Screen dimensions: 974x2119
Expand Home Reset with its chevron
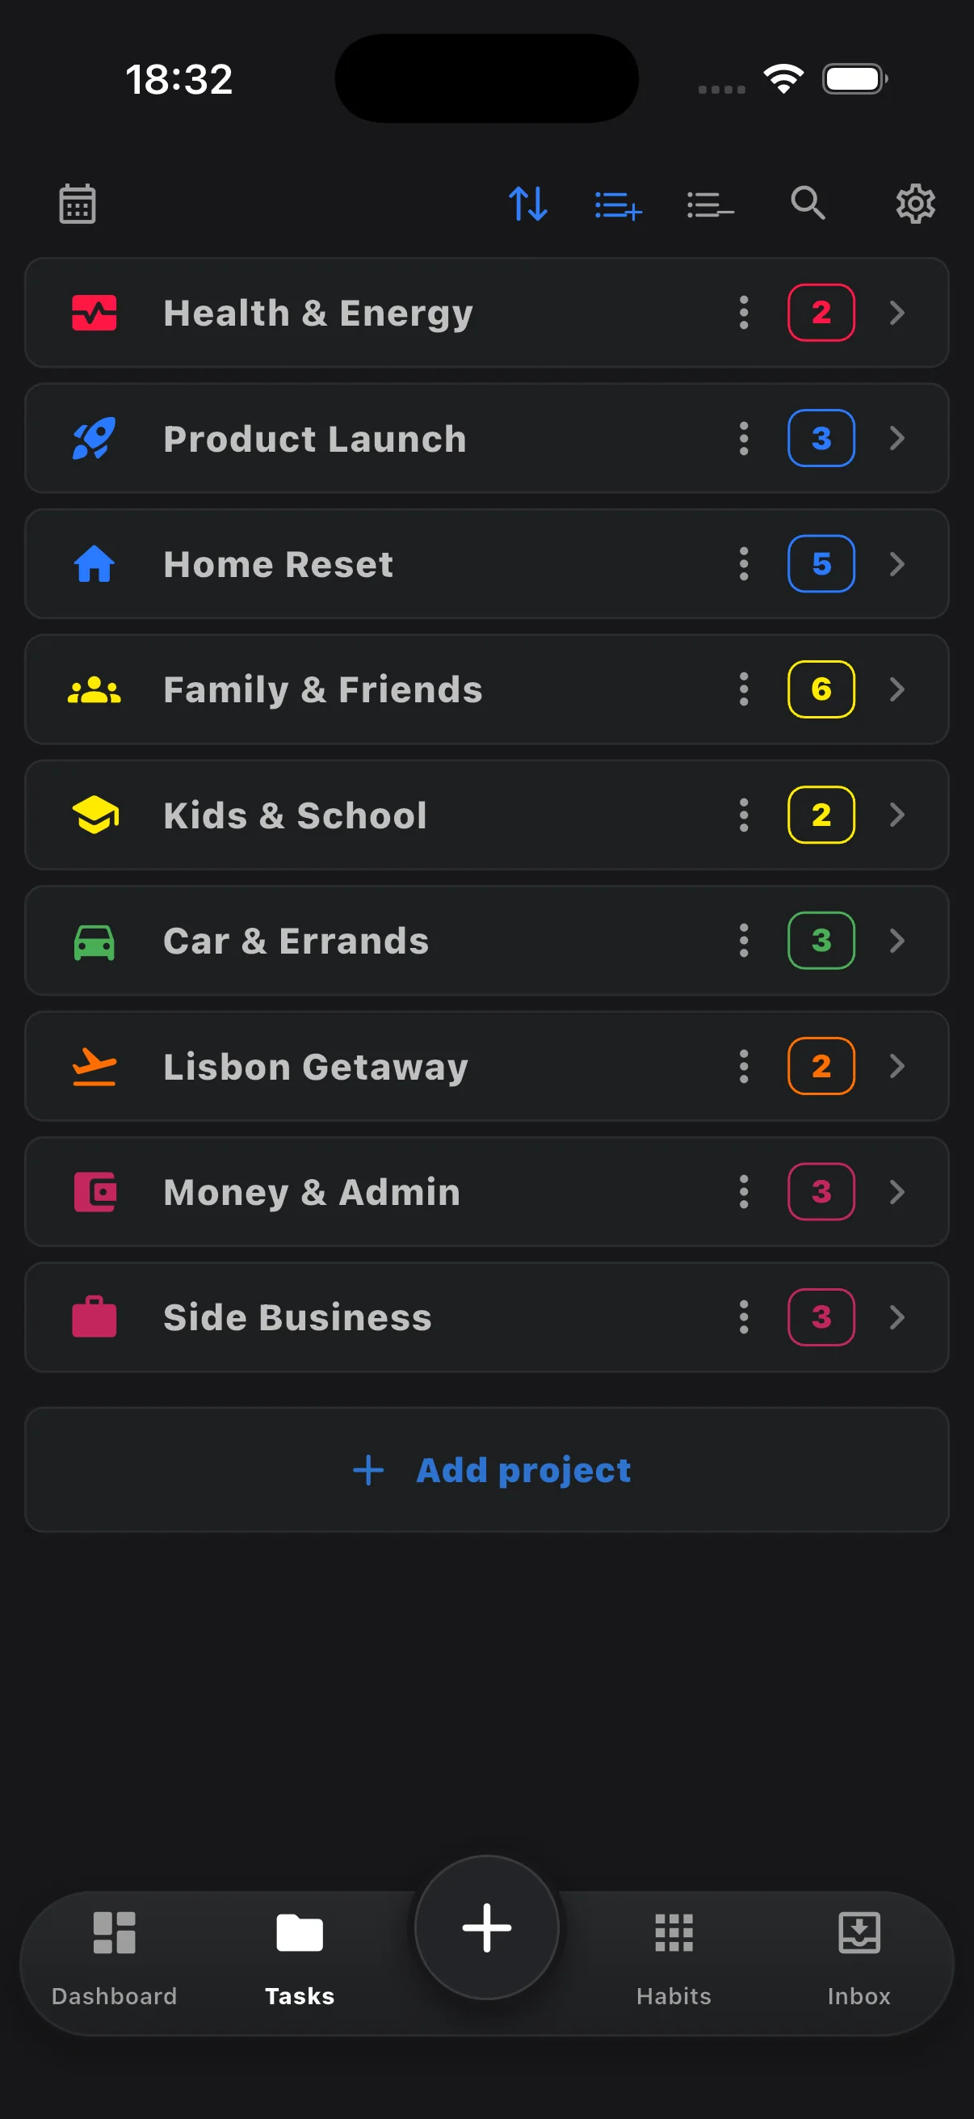(896, 564)
